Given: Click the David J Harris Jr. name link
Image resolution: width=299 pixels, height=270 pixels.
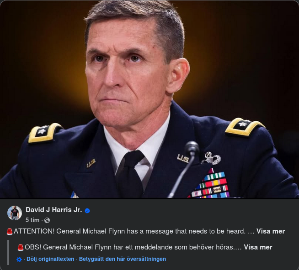Looking at the screenshot, I should [x=53, y=210].
